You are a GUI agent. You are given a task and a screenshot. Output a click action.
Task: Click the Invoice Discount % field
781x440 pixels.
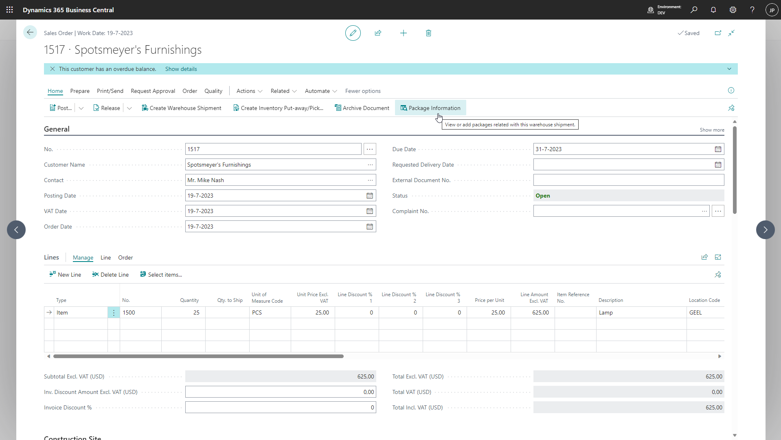coord(281,407)
